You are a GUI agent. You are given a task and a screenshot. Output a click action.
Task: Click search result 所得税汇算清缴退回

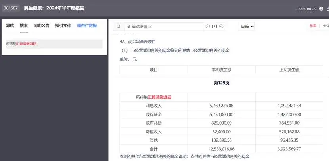[x=54, y=44]
